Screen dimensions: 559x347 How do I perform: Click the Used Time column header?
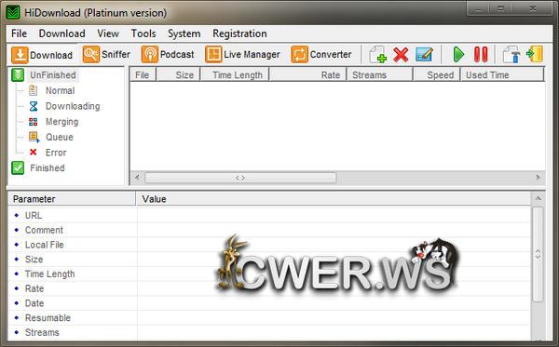(502, 74)
